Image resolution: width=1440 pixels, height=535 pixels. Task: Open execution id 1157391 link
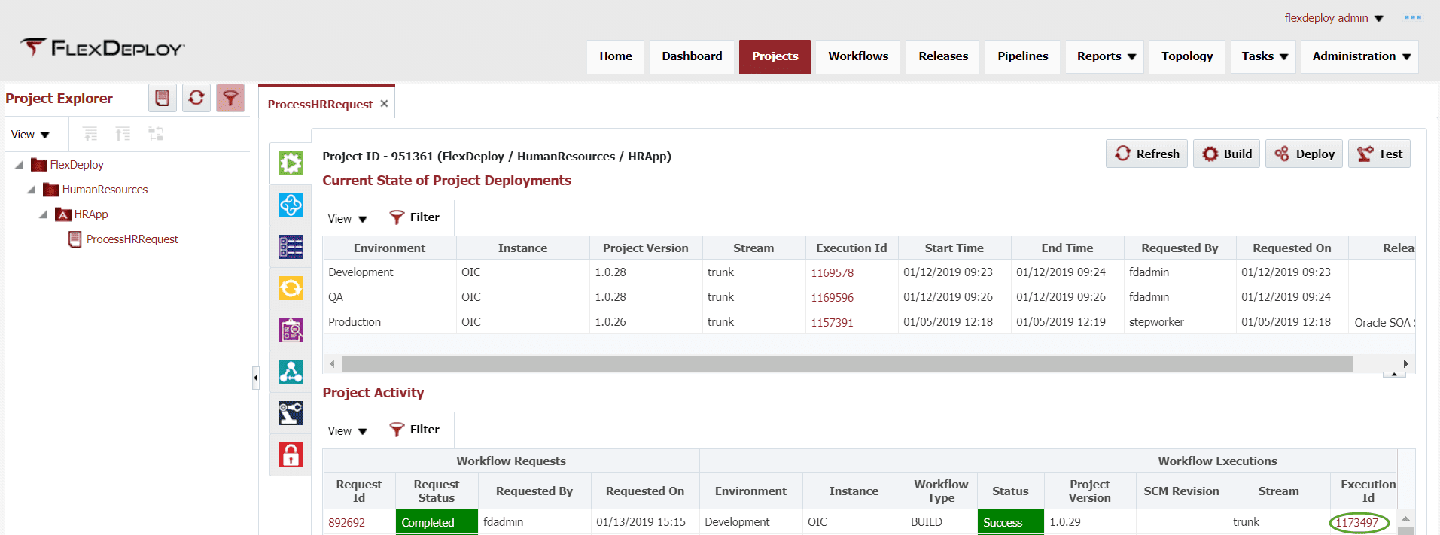832,323
